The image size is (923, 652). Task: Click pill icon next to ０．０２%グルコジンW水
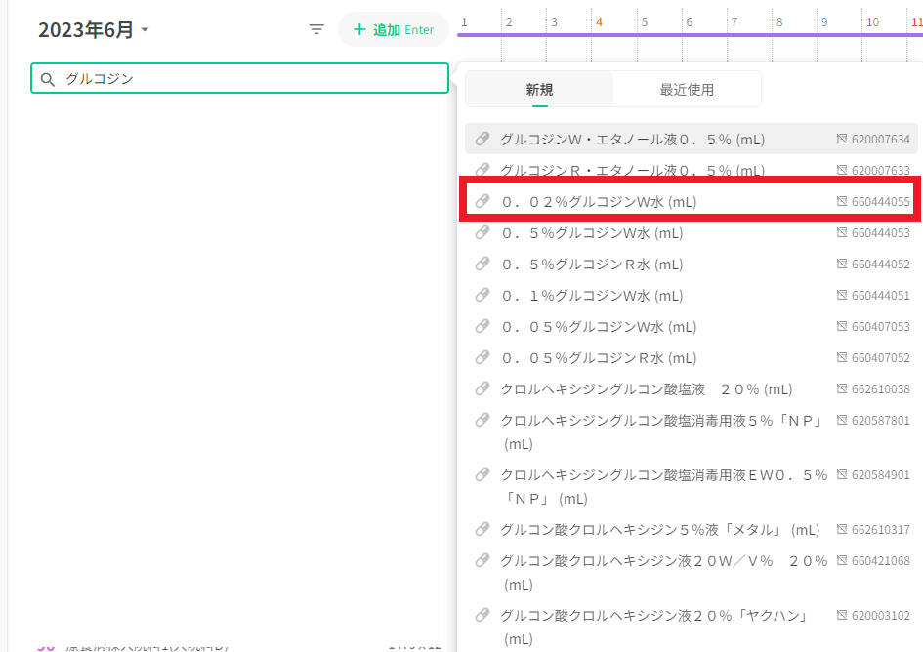pos(482,202)
